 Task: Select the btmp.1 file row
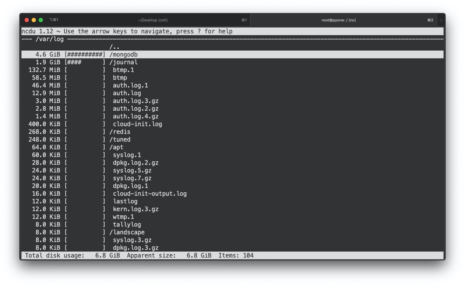123,70
